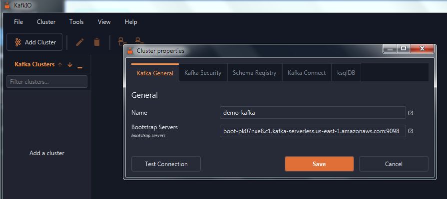The height and width of the screenshot is (199, 447).
Task: Click the Add Cluster button
Action: (x=34, y=42)
